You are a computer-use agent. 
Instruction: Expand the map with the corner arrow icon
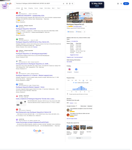point(91,13)
